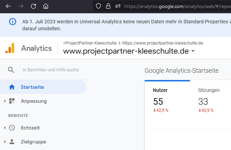Open the site permissions icon in address bar
Viewport: 231px width, 150px height.
point(118,6)
